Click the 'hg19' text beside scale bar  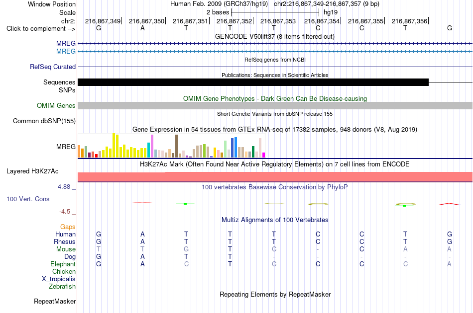click(331, 12)
